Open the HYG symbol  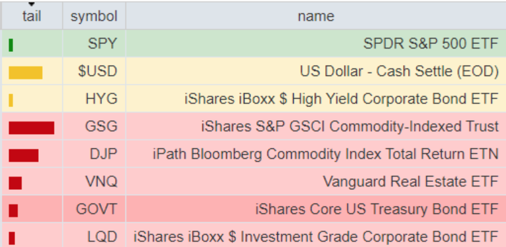tap(101, 99)
